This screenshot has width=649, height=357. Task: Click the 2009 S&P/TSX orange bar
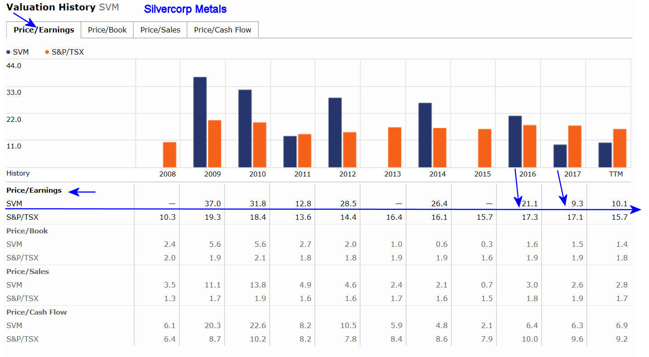215,144
